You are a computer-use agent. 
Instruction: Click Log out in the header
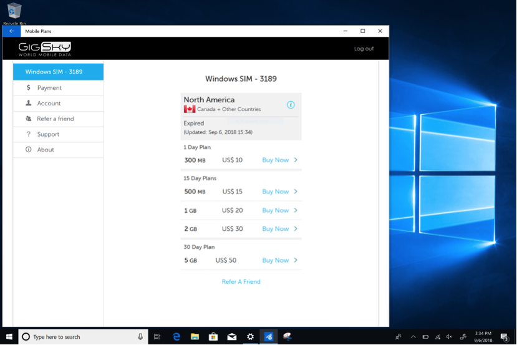click(x=364, y=49)
